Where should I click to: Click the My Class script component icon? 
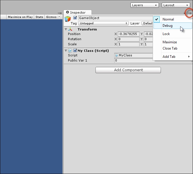[70, 51]
